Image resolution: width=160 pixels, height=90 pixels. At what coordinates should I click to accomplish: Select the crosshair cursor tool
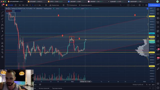click(2, 9)
